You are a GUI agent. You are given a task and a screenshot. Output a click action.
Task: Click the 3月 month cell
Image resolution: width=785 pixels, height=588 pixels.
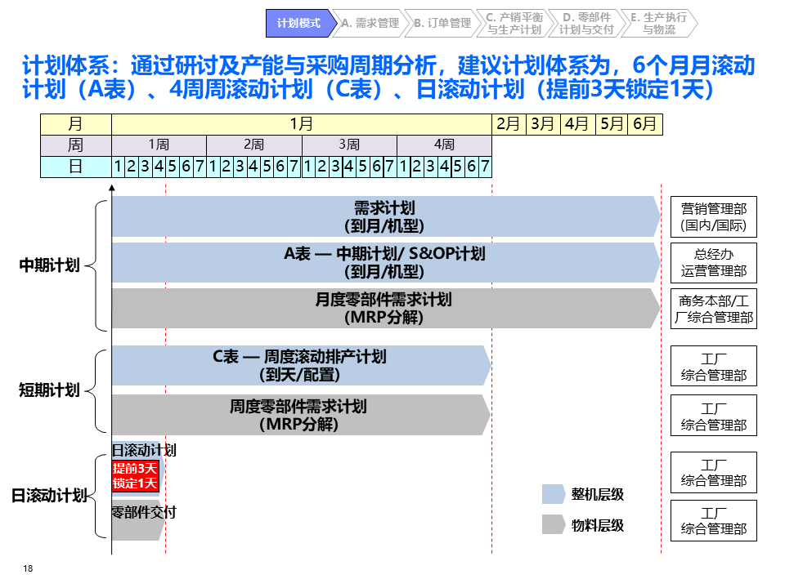pos(543,124)
